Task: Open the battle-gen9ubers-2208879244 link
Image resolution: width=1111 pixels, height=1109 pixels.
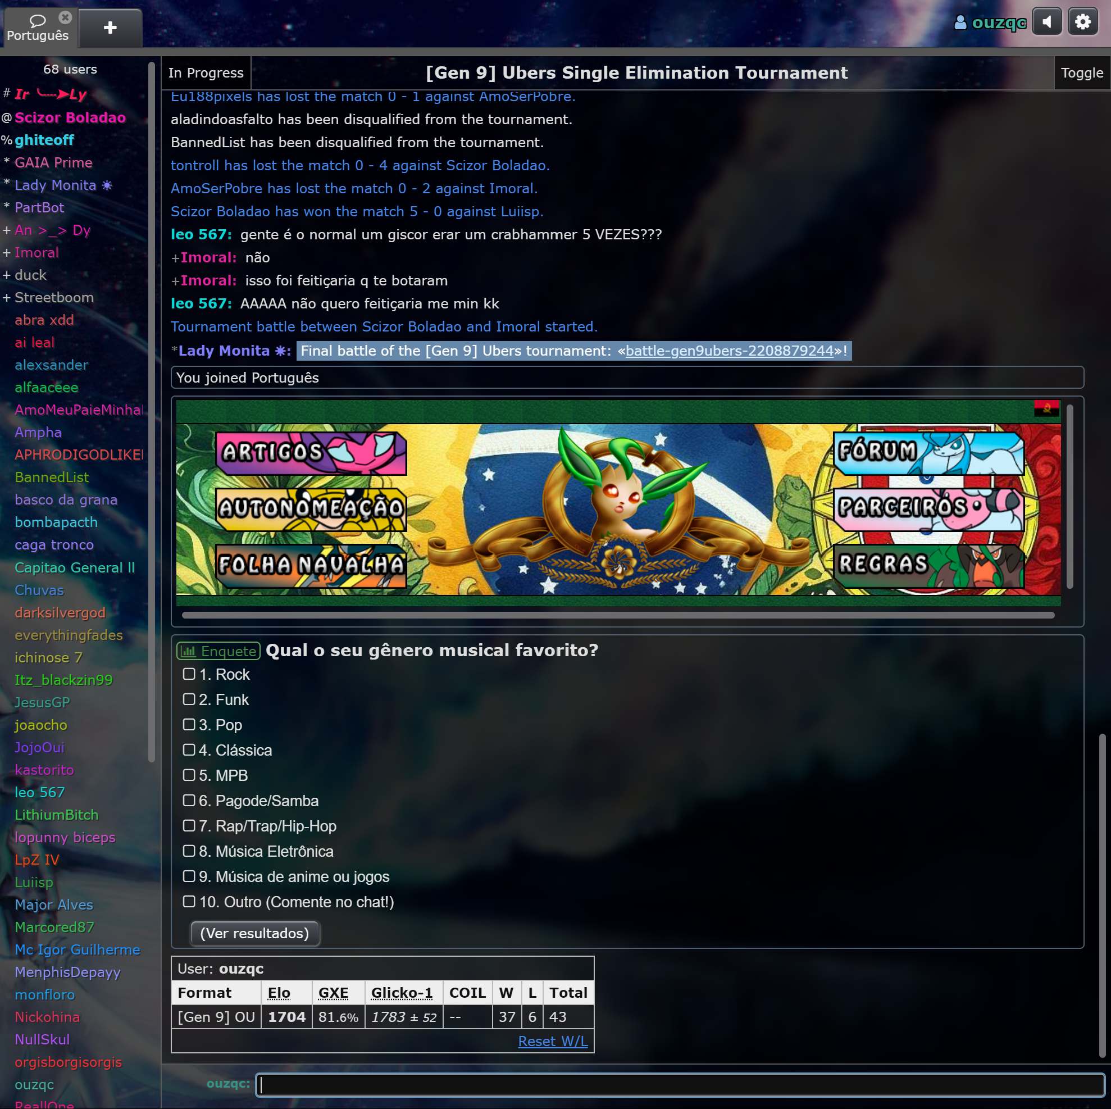Action: (728, 351)
